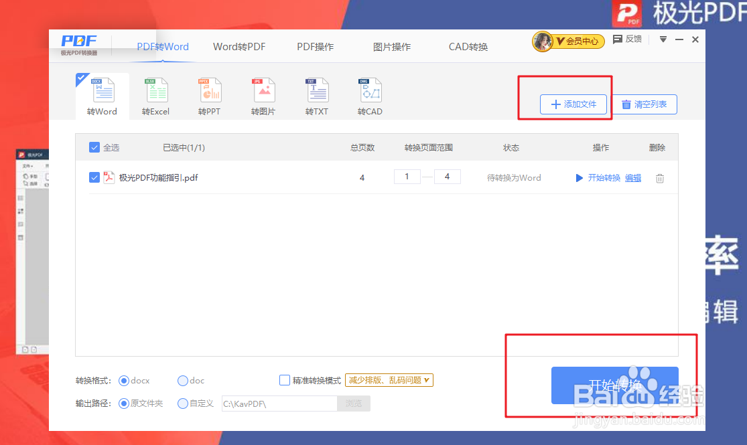Enable the 精准转换模式 checkbox
Screen dimensions: 747x445
click(285, 380)
